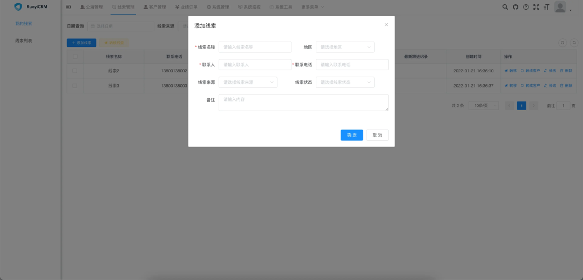This screenshot has width=583, height=280.
Task: Toggle the select-all checkbox in table header
Action: point(75,56)
